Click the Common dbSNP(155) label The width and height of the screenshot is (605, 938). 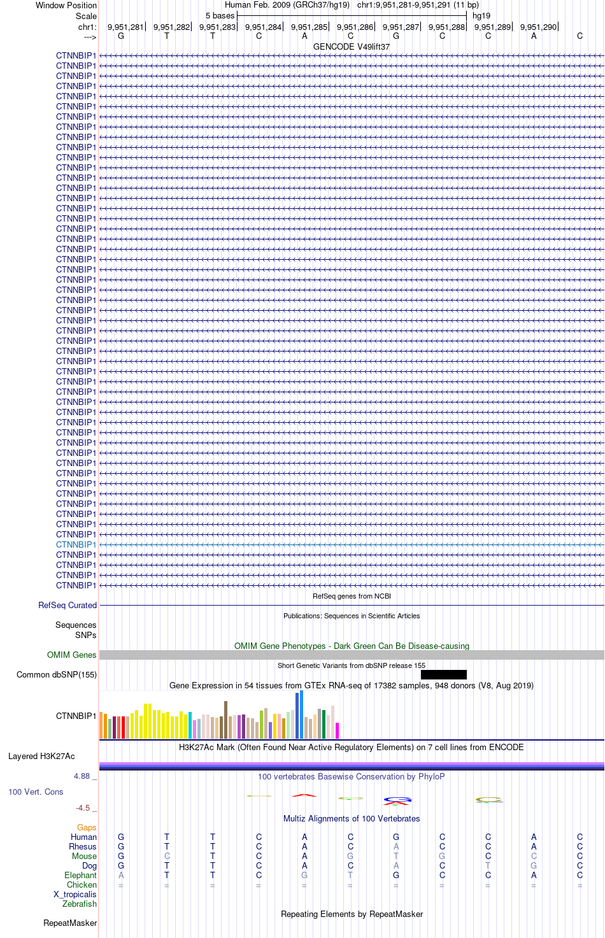click(57, 675)
